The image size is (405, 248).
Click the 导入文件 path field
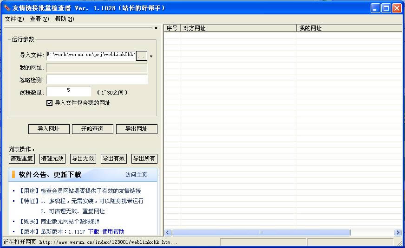pos(91,55)
